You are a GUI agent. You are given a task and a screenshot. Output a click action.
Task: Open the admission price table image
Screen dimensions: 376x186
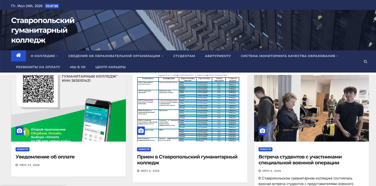[190, 108]
